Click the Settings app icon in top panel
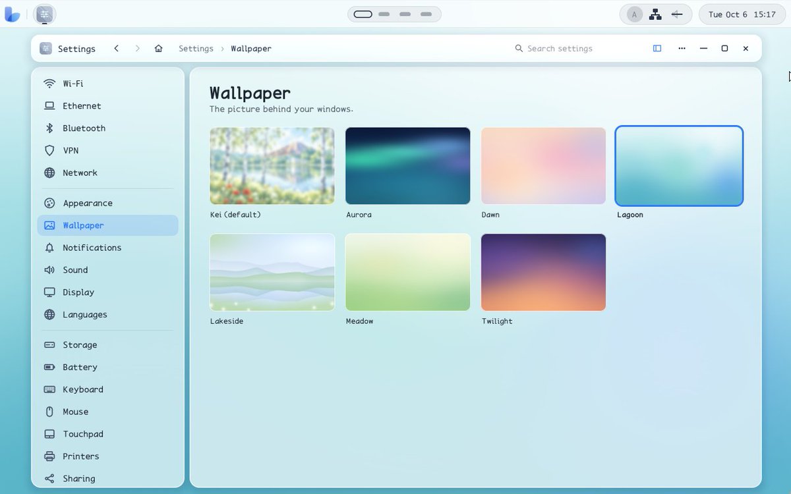 coord(44,14)
